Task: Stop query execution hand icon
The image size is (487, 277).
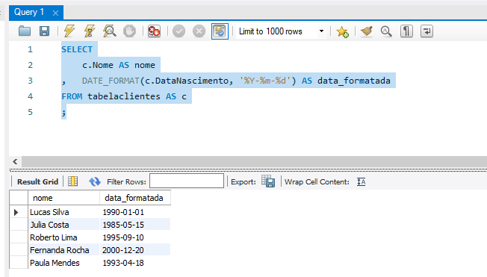Action: [129, 31]
